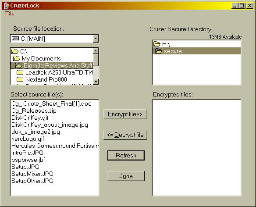The width and height of the screenshot is (256, 207).
Task: Click the My Documents folder icon
Action: 17,58
